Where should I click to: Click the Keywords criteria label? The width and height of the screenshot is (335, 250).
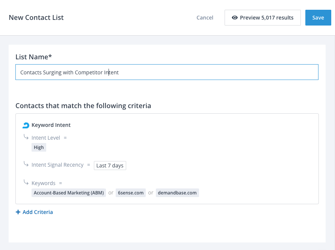44,183
